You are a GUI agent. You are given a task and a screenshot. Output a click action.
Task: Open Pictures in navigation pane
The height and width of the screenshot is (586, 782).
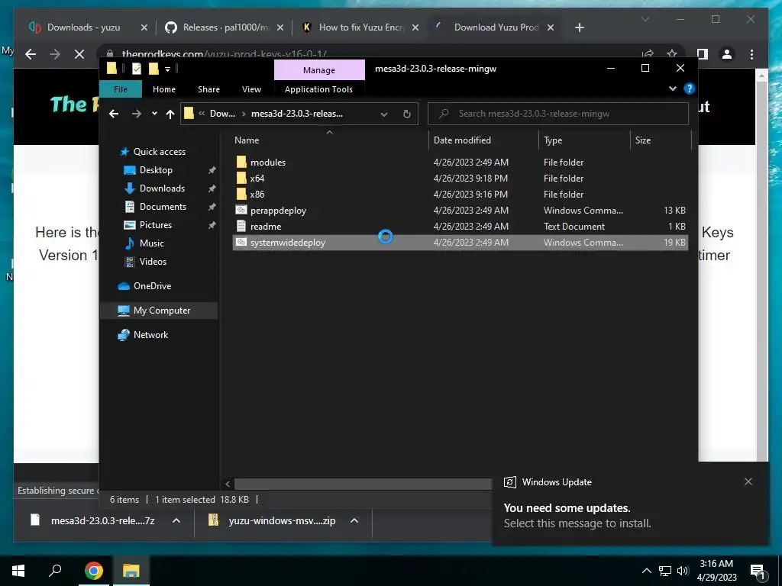[x=156, y=225]
